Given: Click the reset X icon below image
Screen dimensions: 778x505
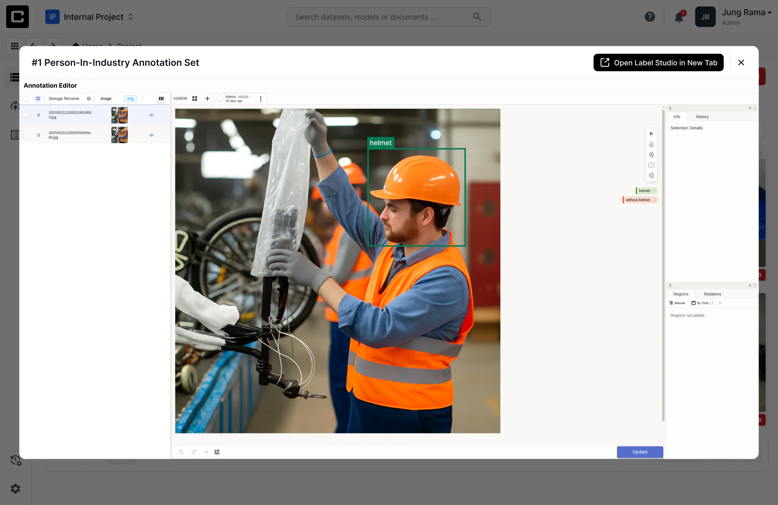Looking at the screenshot, I should click(x=206, y=452).
